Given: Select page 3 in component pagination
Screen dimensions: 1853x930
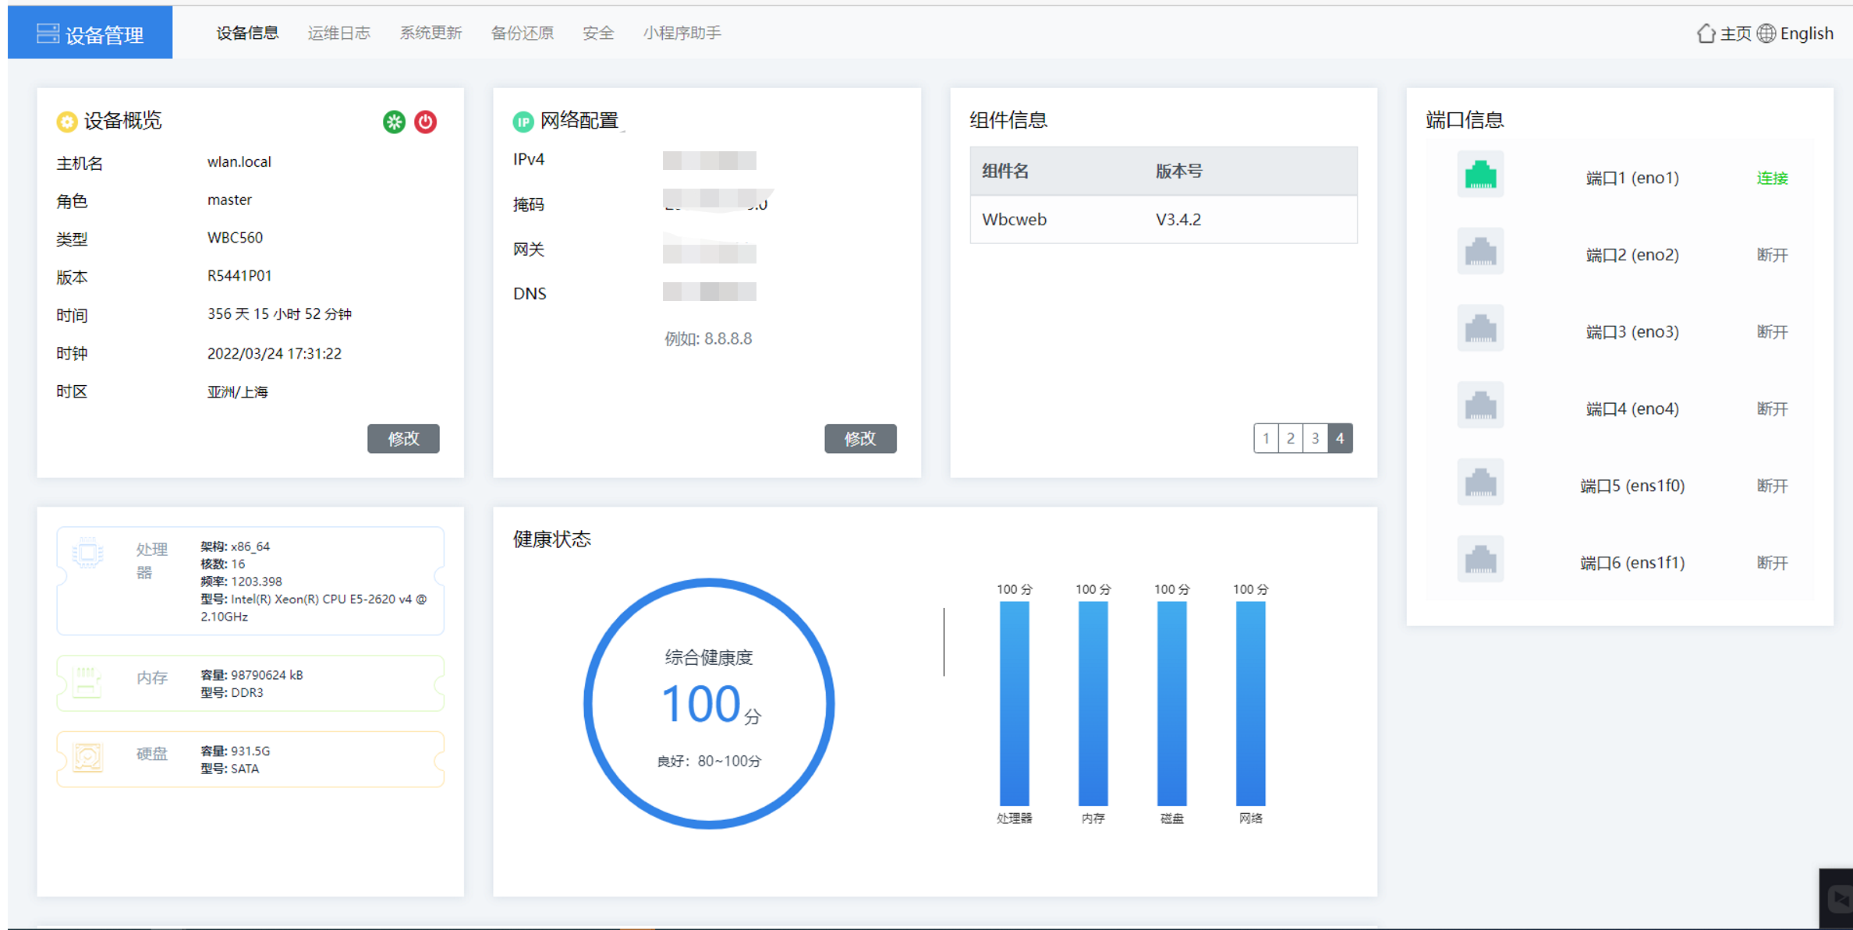Looking at the screenshot, I should click(x=1315, y=438).
